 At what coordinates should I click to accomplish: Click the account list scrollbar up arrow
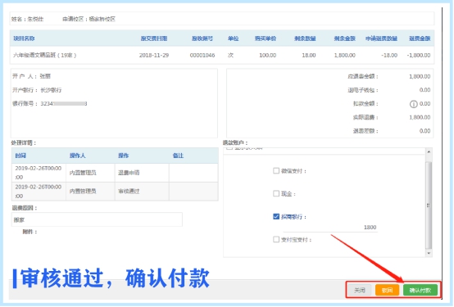[429, 151]
